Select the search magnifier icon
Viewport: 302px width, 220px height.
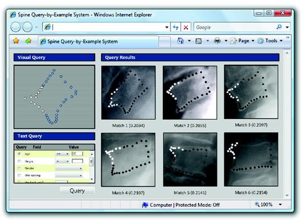pos(279,27)
